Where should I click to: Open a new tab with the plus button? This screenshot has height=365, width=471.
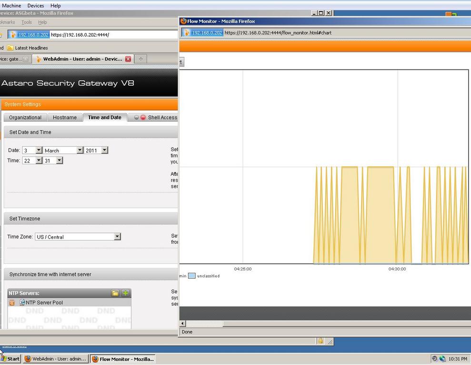140,59
